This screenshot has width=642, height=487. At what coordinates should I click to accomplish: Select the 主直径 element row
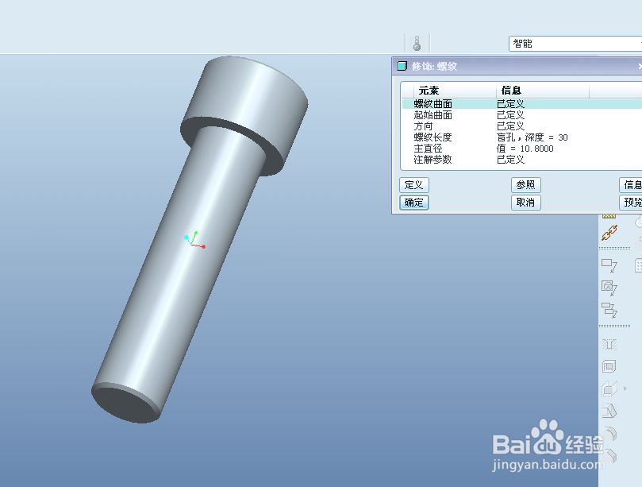pos(522,149)
